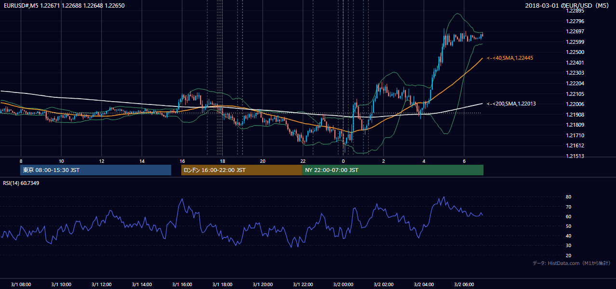The height and width of the screenshot is (289, 616).
Task: Click the RSI 50 level label
Action: click(568, 226)
